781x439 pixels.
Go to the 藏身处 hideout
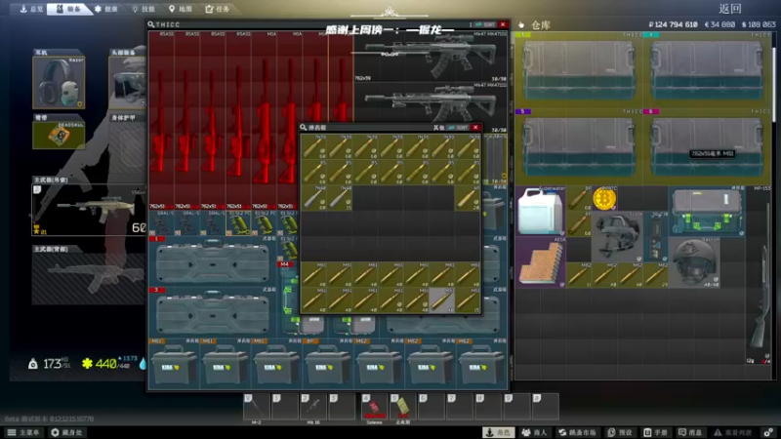pos(66,432)
